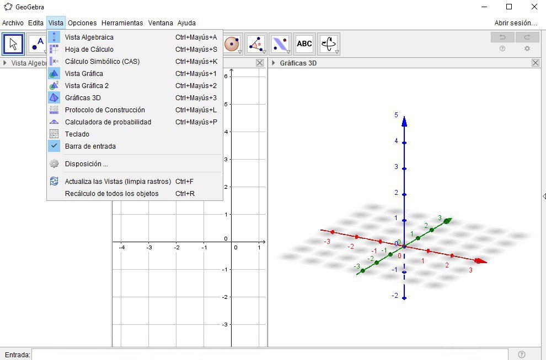
Task: Click the refresh views icon
Action: click(54, 182)
